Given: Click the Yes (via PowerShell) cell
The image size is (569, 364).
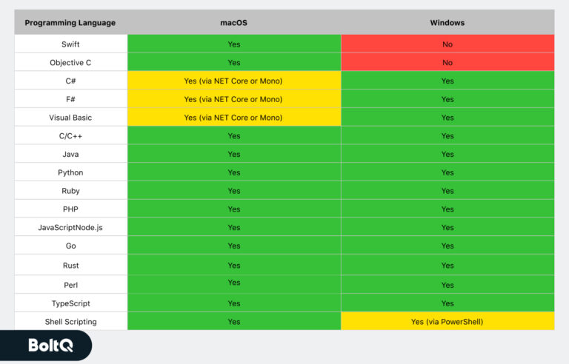Looking at the screenshot, I should pos(447,322).
